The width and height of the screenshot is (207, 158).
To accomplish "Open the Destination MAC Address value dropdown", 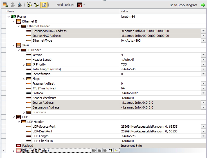I will [203, 31].
